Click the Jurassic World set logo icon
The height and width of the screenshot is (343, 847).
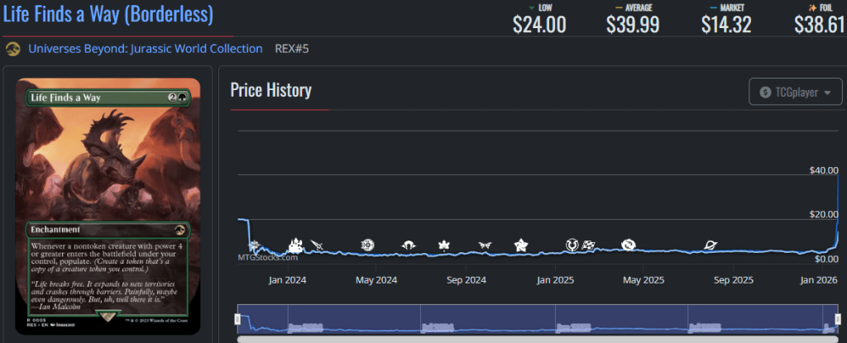pyautogui.click(x=12, y=49)
